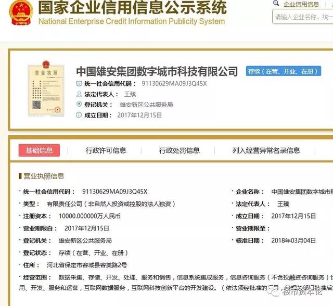Click the site title 国家企业信用信息公示系统
Image resolution: width=333 pixels, height=306 pixels.
tap(132, 7)
